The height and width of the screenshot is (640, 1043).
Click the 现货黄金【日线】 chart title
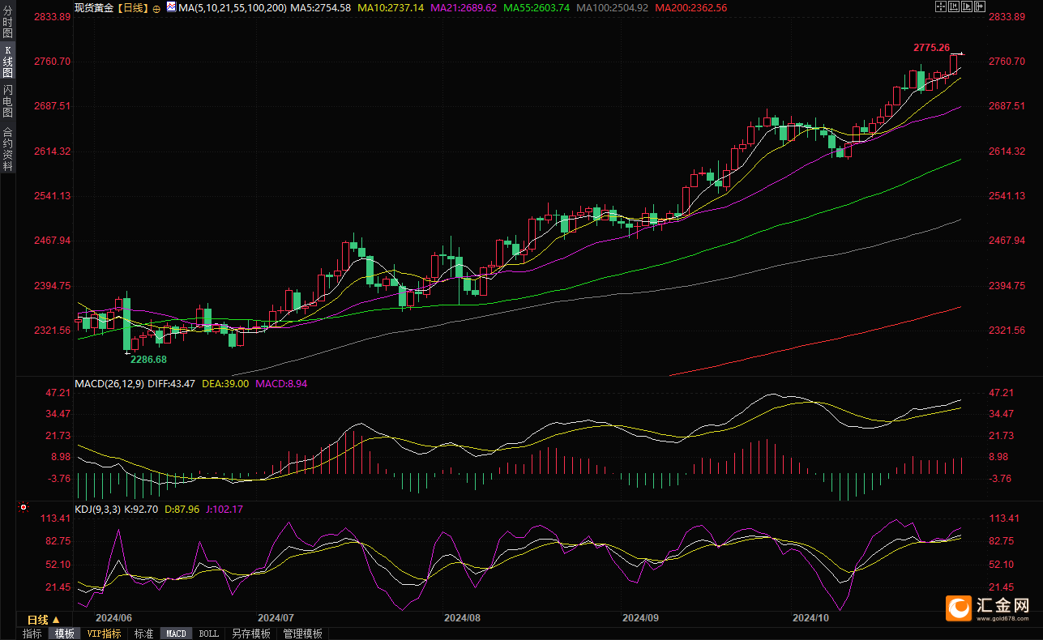[x=111, y=7]
